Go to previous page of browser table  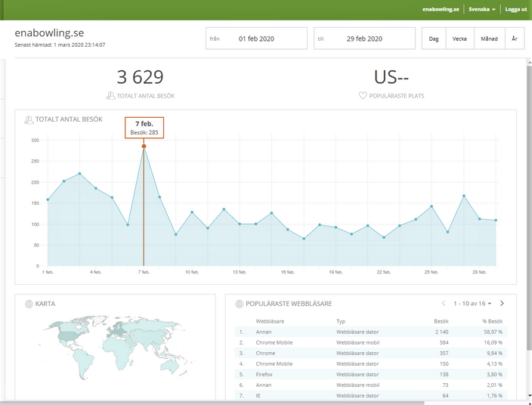[444, 303]
